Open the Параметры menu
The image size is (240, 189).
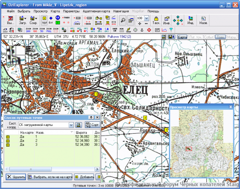pos(71,11)
